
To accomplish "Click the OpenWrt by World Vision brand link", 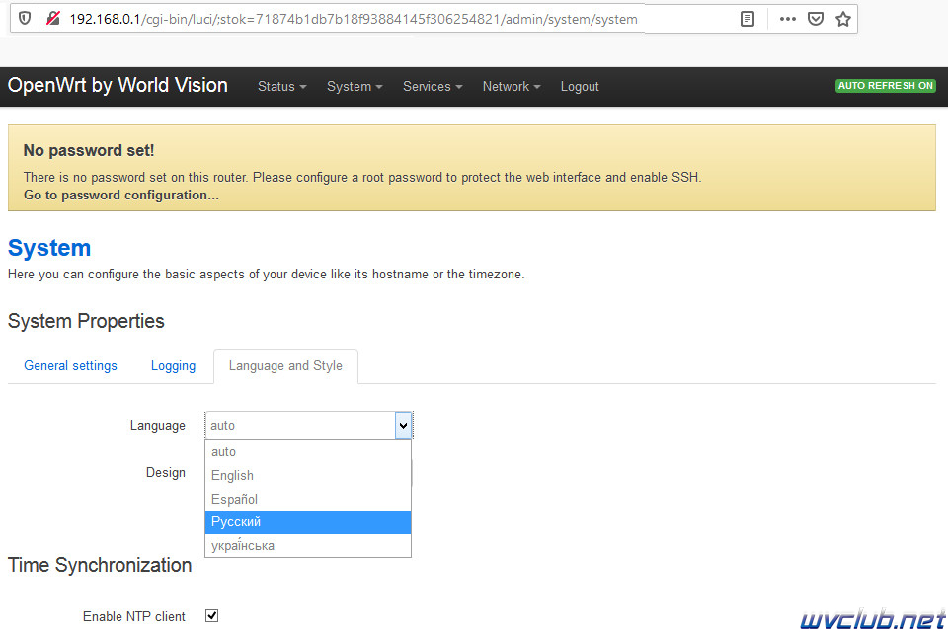I will pyautogui.click(x=118, y=85).
